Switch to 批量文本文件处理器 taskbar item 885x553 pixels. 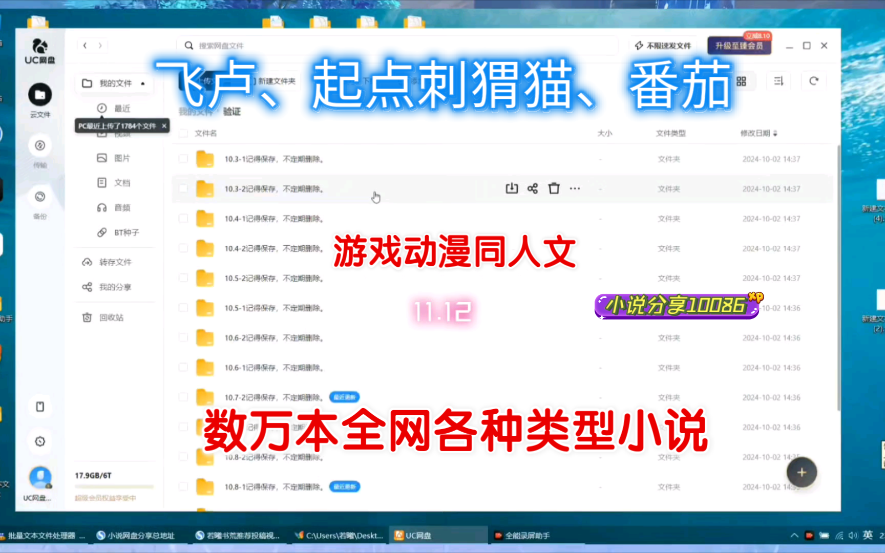click(43, 536)
